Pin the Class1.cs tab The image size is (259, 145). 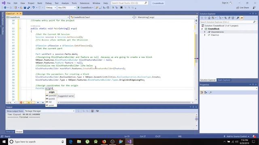[17, 13]
